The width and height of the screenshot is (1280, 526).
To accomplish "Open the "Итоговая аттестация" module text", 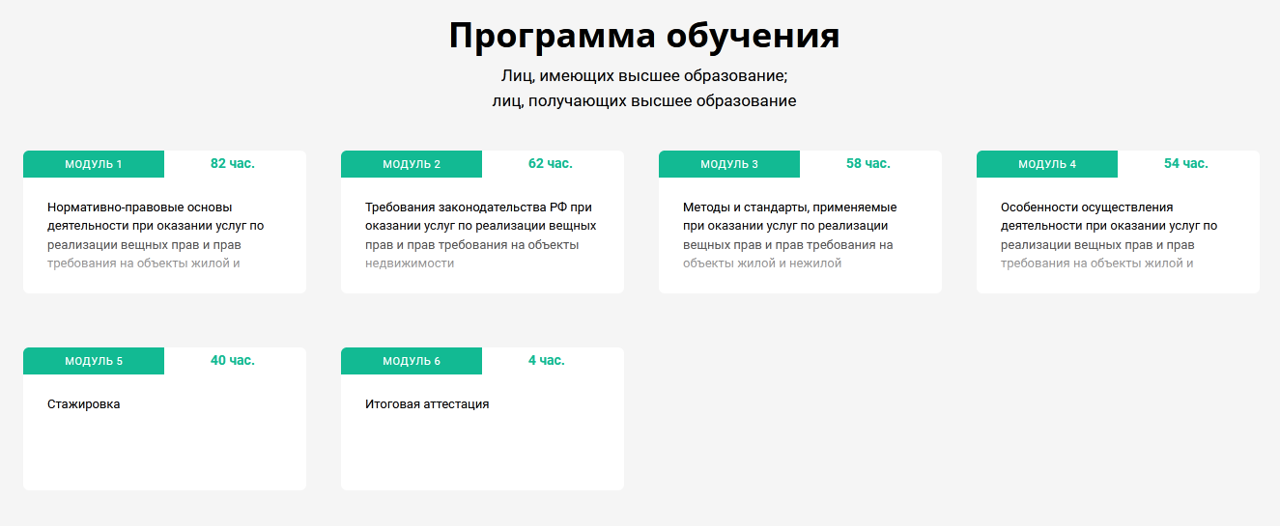I will 427,404.
